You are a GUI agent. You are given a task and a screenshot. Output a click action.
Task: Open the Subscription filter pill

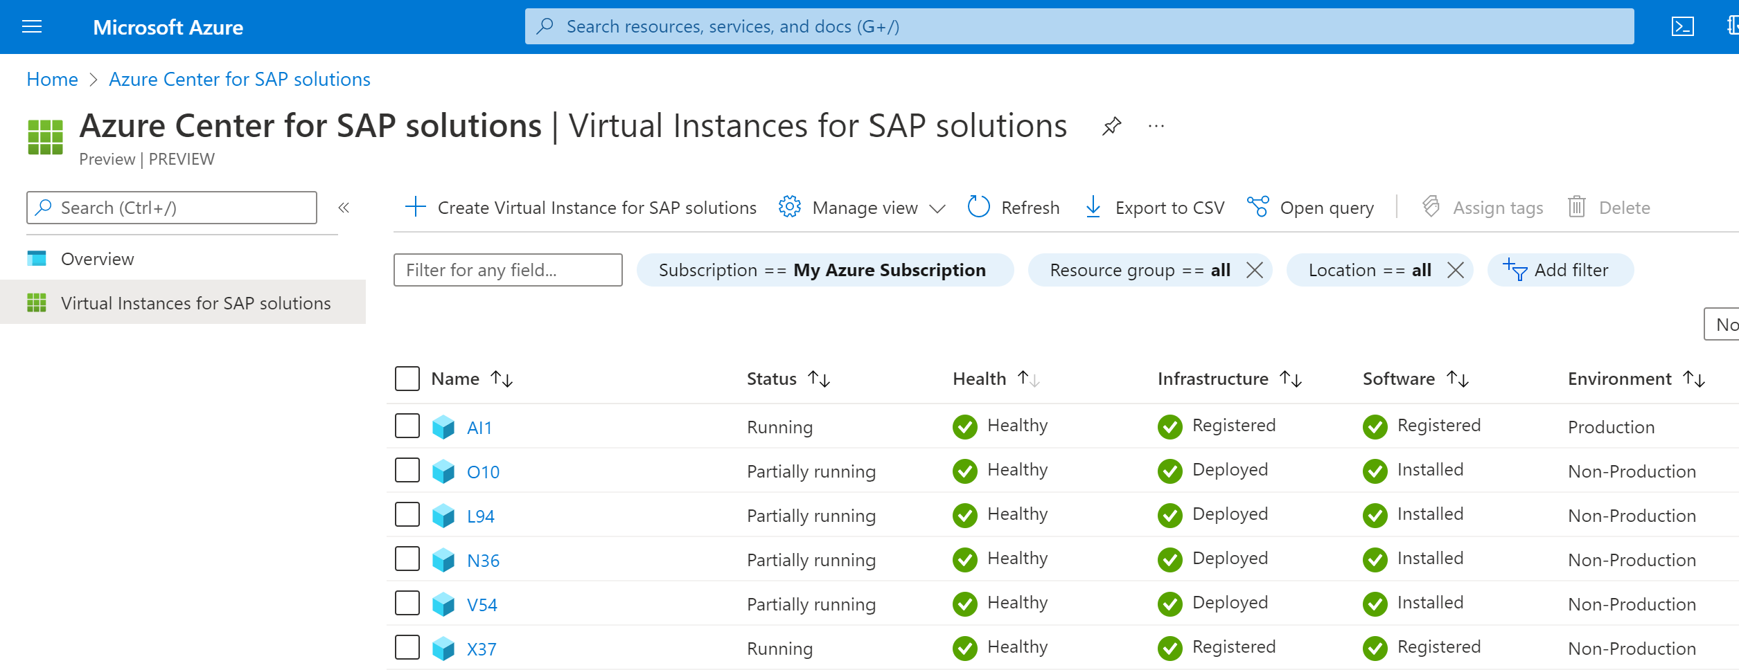click(x=824, y=270)
